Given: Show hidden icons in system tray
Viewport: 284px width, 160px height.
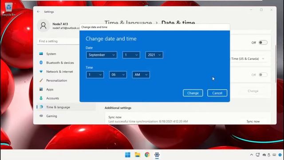Looking at the screenshot, I should [x=252, y=155].
